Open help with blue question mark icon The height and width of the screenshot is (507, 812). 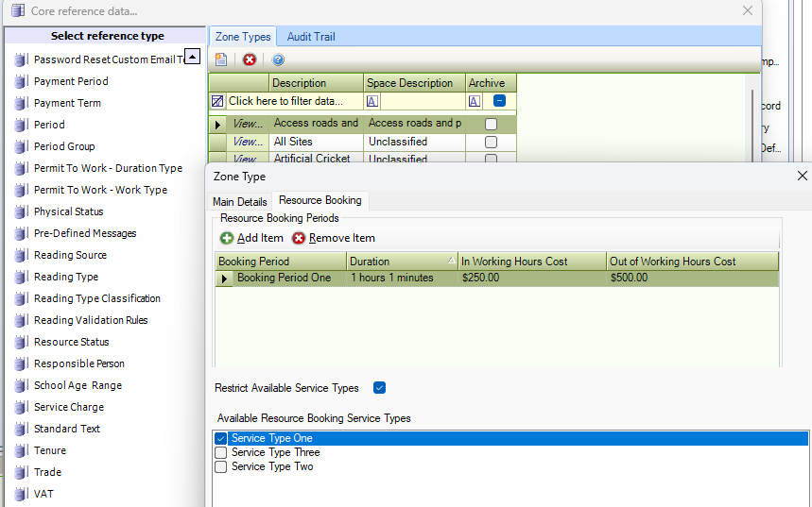coord(278,59)
